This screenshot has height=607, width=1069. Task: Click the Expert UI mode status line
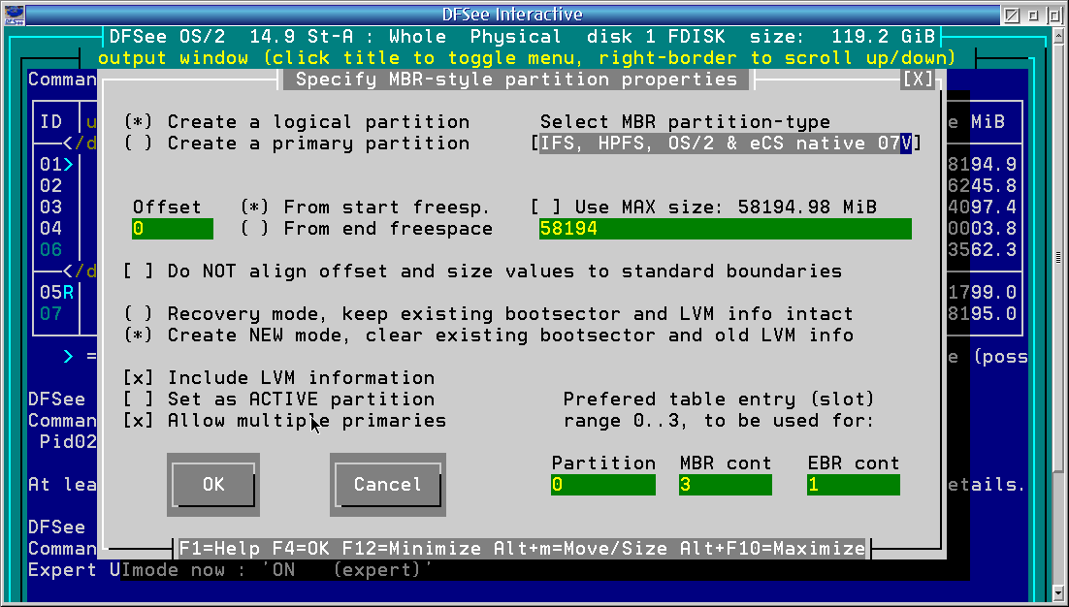[230, 569]
